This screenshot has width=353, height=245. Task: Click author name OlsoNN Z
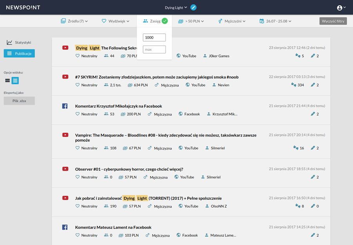point(218,206)
